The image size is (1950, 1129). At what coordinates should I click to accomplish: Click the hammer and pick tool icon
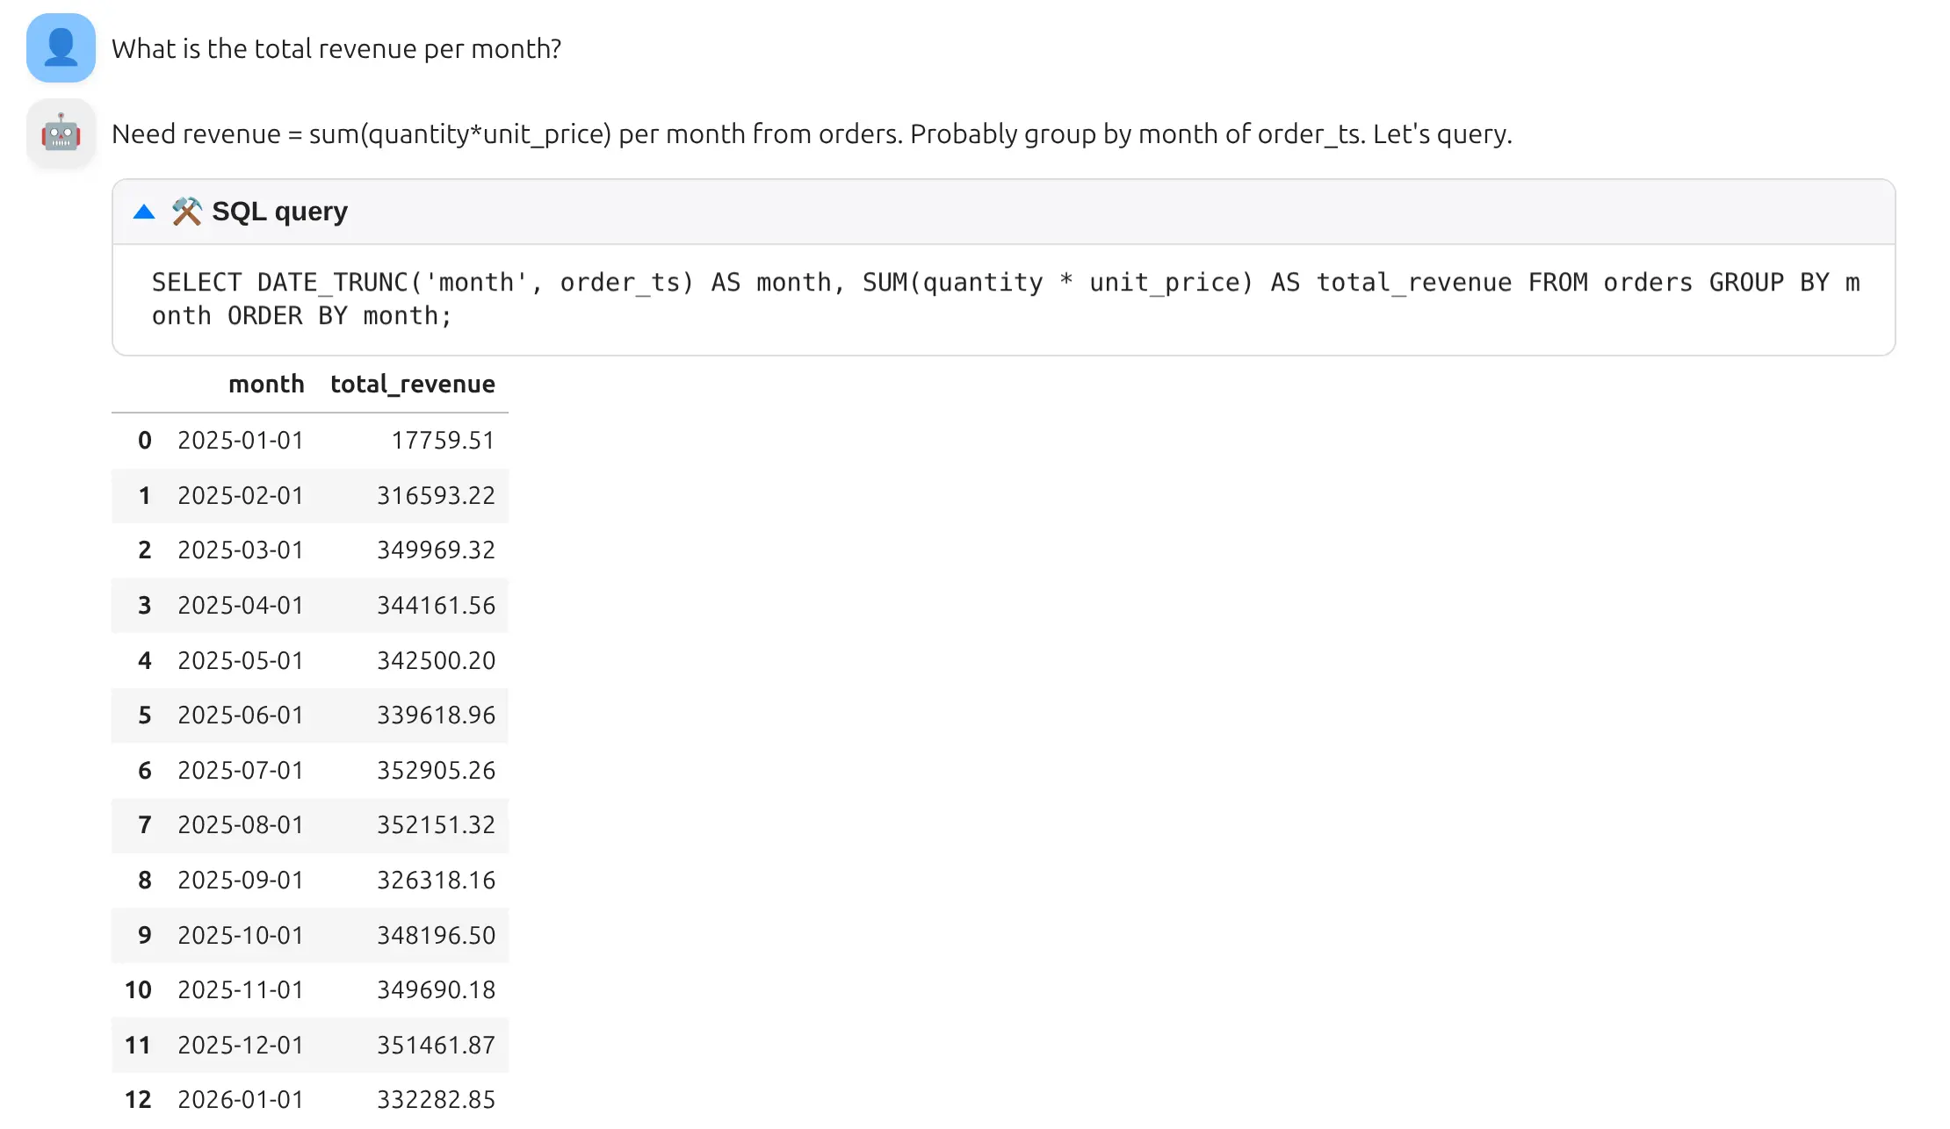point(186,212)
